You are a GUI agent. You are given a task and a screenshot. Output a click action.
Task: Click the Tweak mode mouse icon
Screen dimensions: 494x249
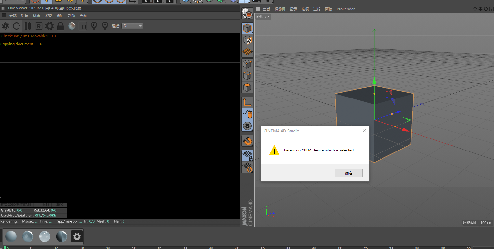pos(247,114)
